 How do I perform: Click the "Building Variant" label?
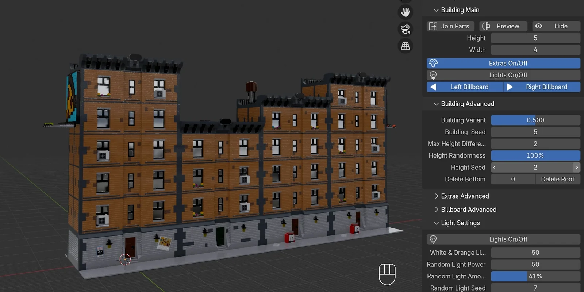(x=463, y=120)
